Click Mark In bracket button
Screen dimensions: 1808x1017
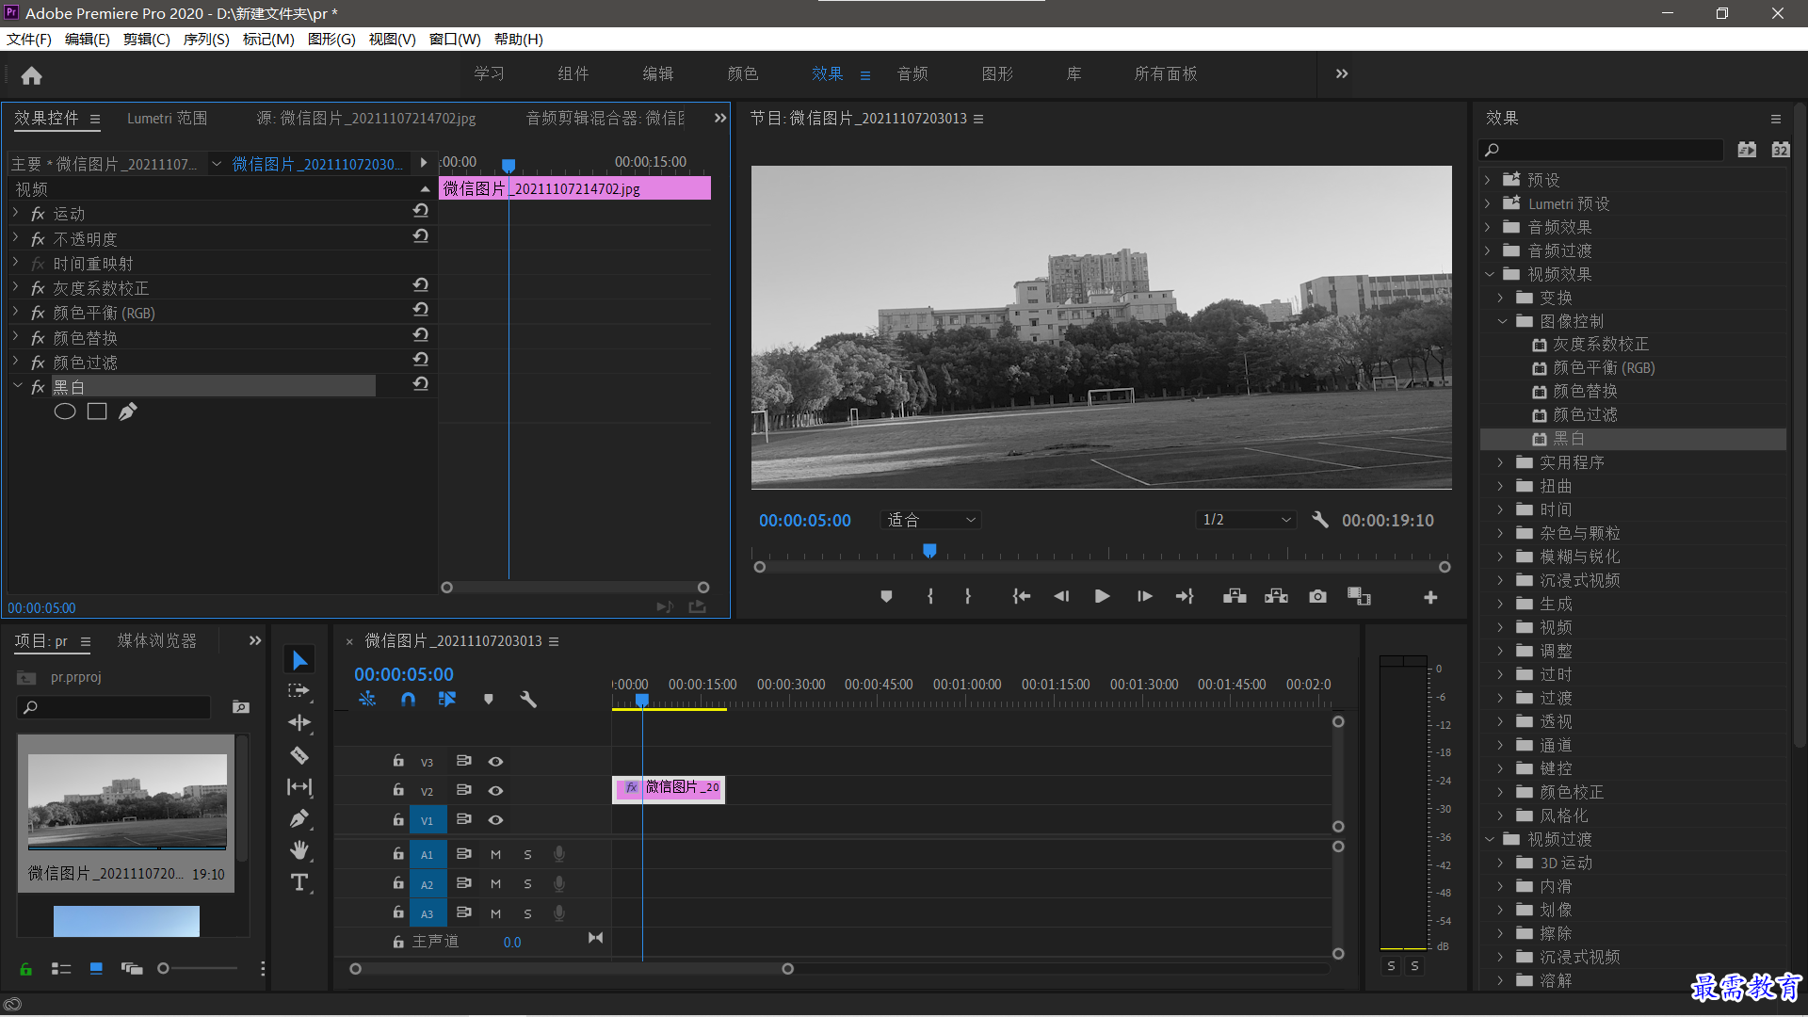coord(930,597)
